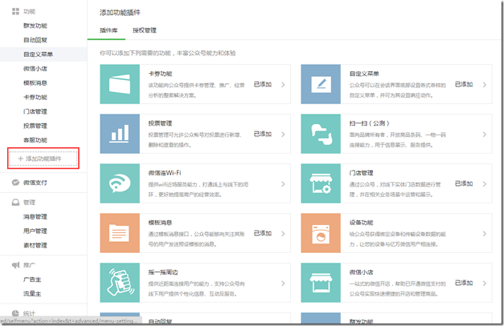504x326 pixels.
Task: Open the 卡券功能 wallet card icon
Action: pos(119,84)
